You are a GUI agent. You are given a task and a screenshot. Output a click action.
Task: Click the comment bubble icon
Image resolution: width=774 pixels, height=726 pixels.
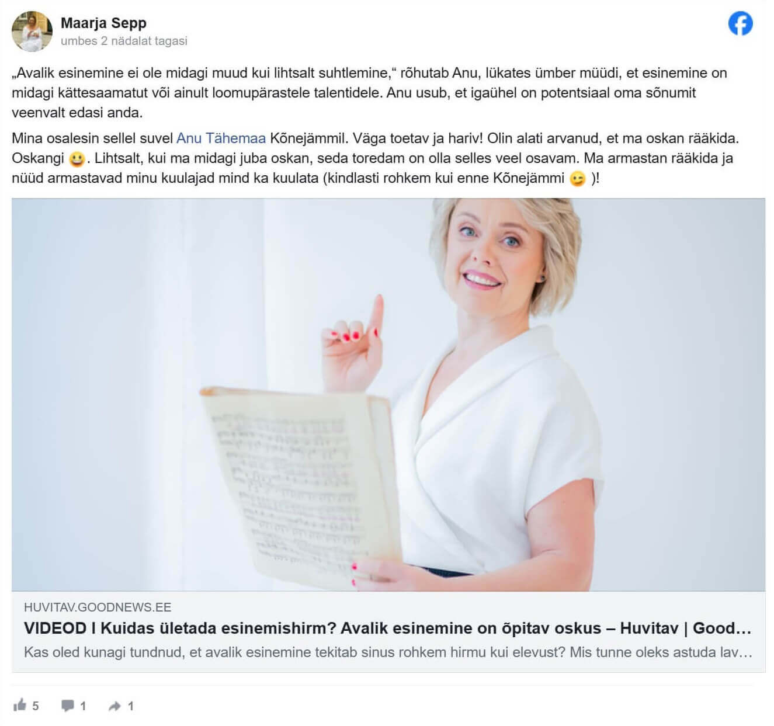coord(68,706)
